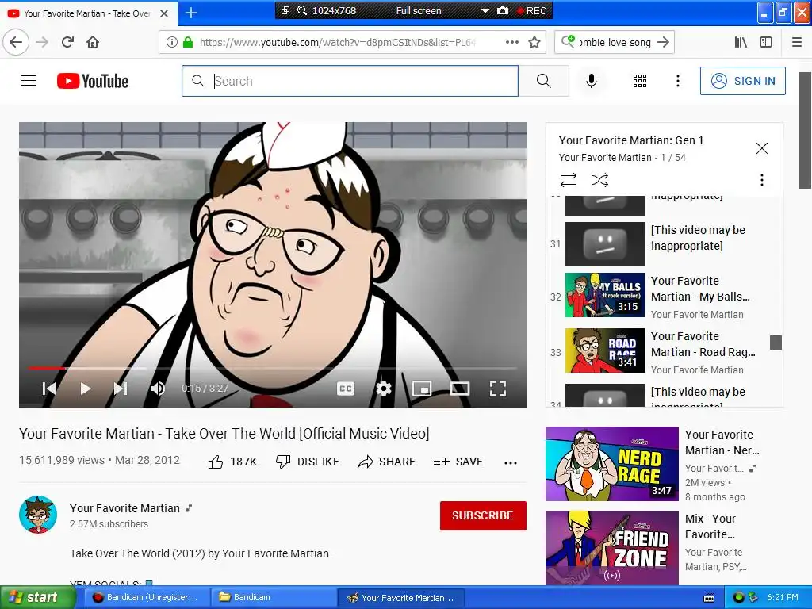Click the SHARE button

pos(387,462)
